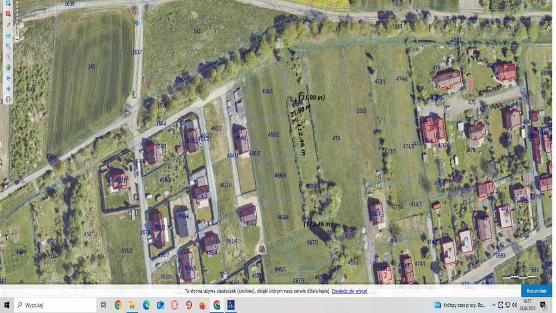
Task: Accept cookies with Rozumiem button
Action: point(536,291)
